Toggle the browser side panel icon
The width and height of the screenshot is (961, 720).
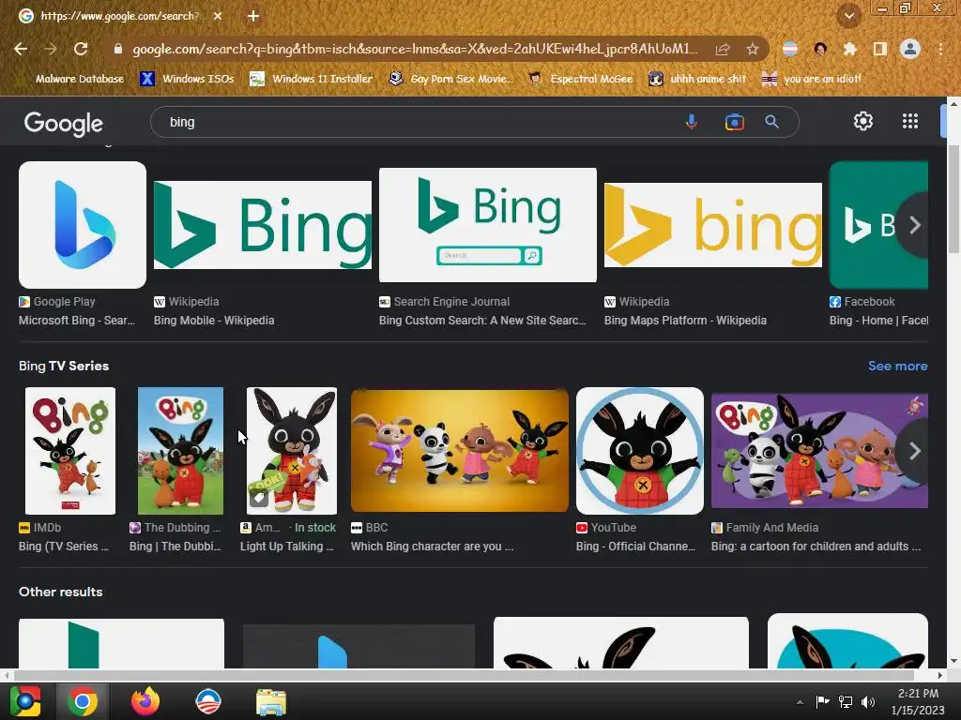coord(879,49)
